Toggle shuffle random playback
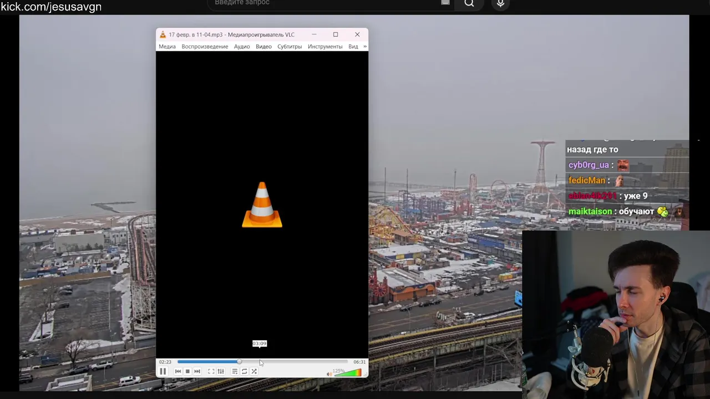The height and width of the screenshot is (399, 710). pos(254,371)
